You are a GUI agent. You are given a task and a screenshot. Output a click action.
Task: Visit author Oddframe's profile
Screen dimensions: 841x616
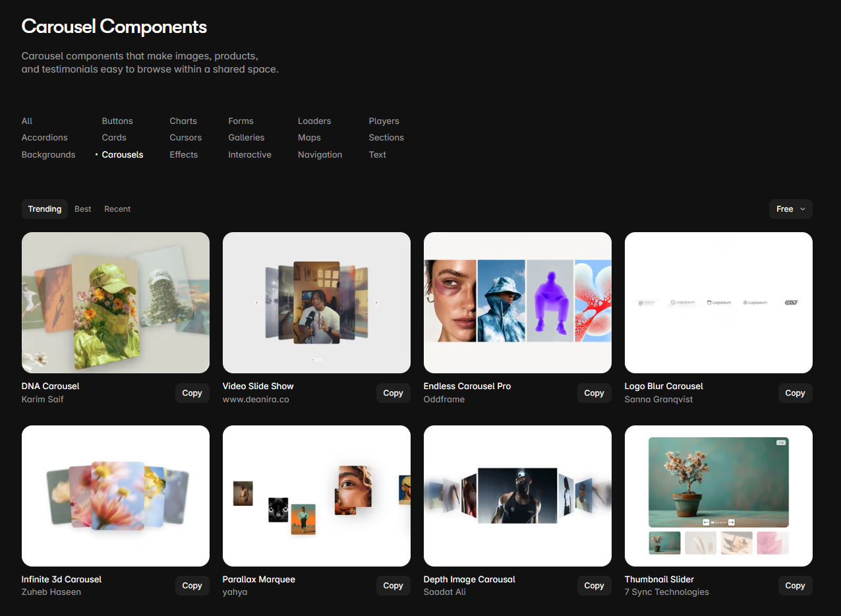444,400
